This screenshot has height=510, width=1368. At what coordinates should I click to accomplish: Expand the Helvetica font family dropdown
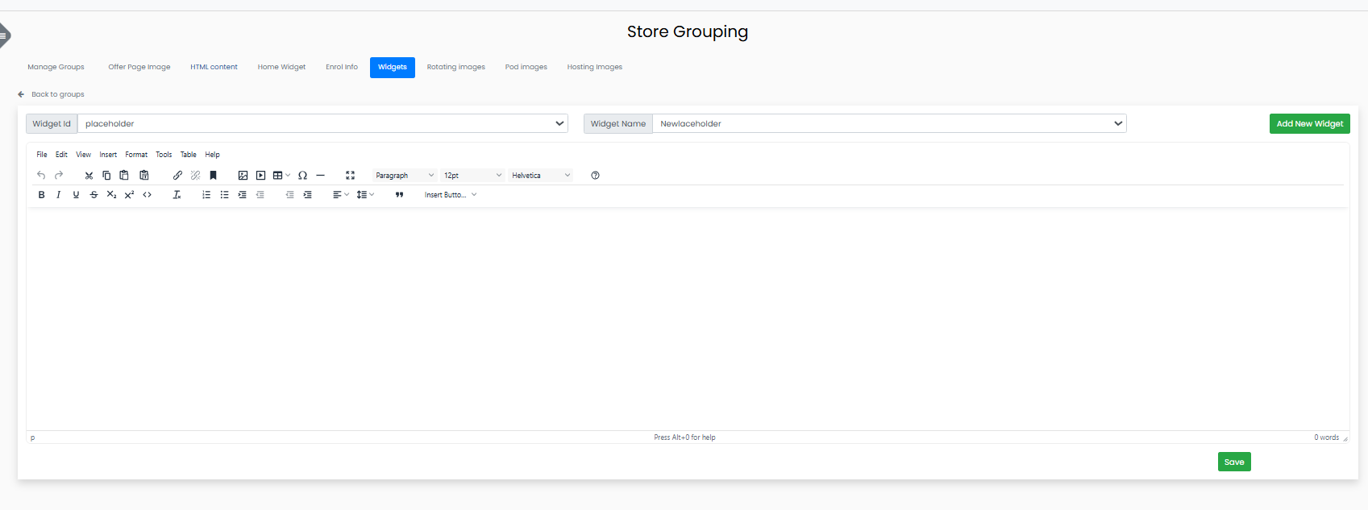pos(540,176)
